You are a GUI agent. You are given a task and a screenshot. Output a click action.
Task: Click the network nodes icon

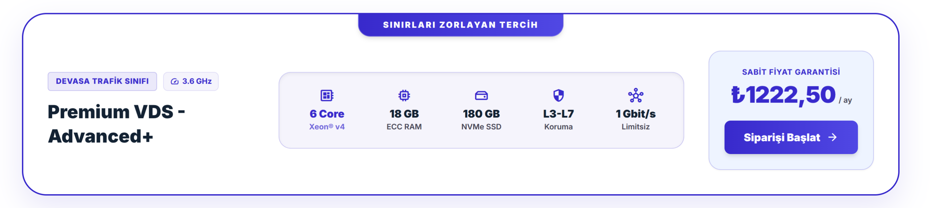(x=636, y=95)
